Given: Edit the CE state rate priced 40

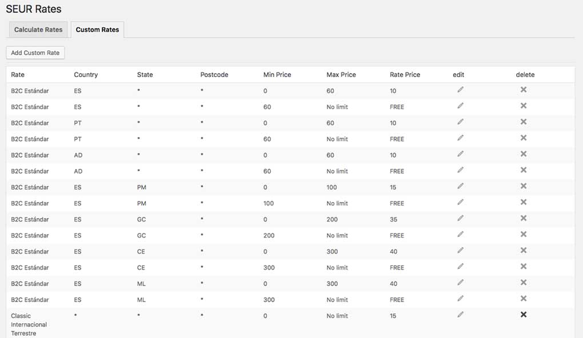Looking at the screenshot, I should point(460,250).
